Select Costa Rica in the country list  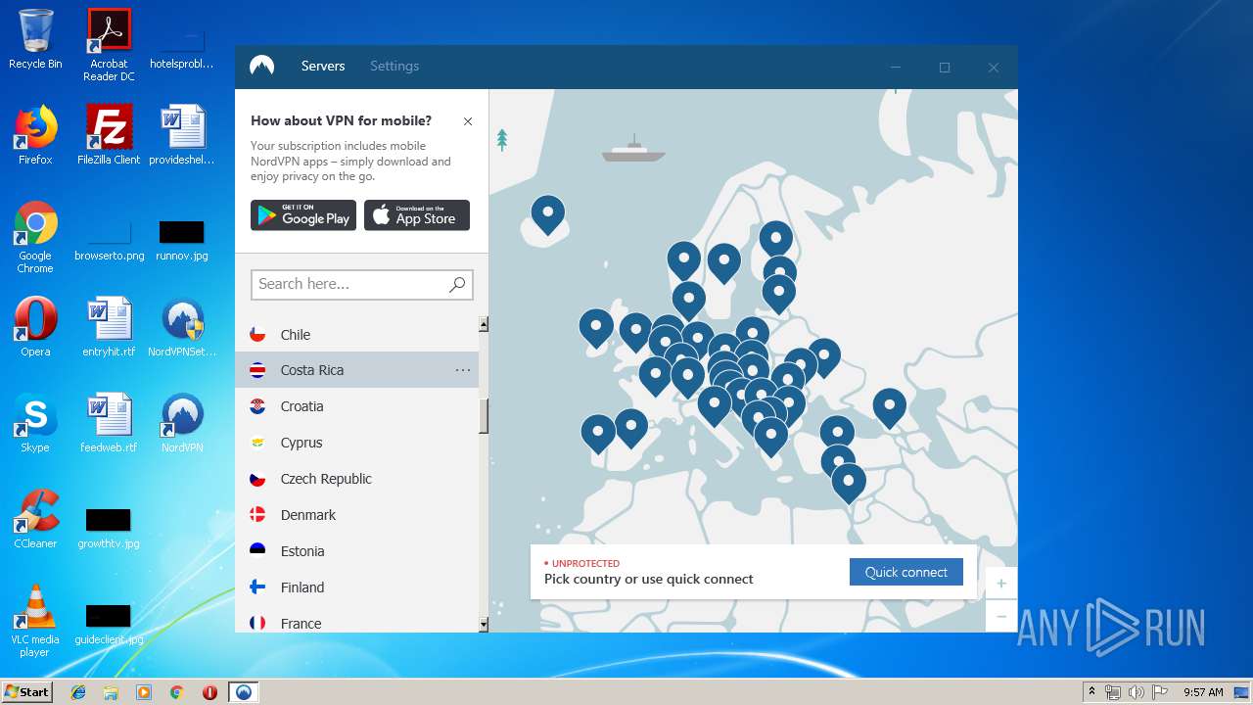(x=356, y=370)
